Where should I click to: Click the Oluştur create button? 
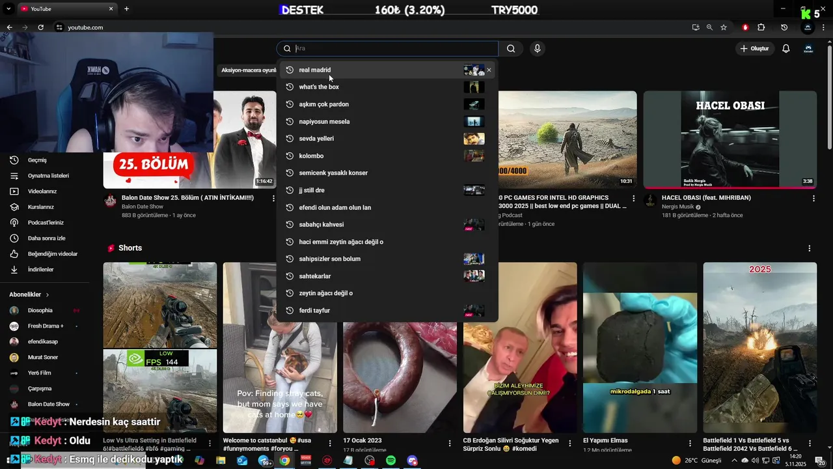(754, 48)
